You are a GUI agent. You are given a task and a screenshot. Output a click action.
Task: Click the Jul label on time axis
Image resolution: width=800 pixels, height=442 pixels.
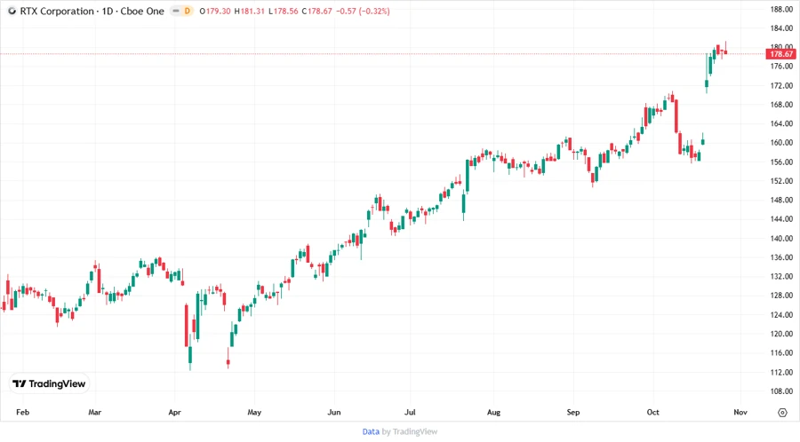coord(410,412)
